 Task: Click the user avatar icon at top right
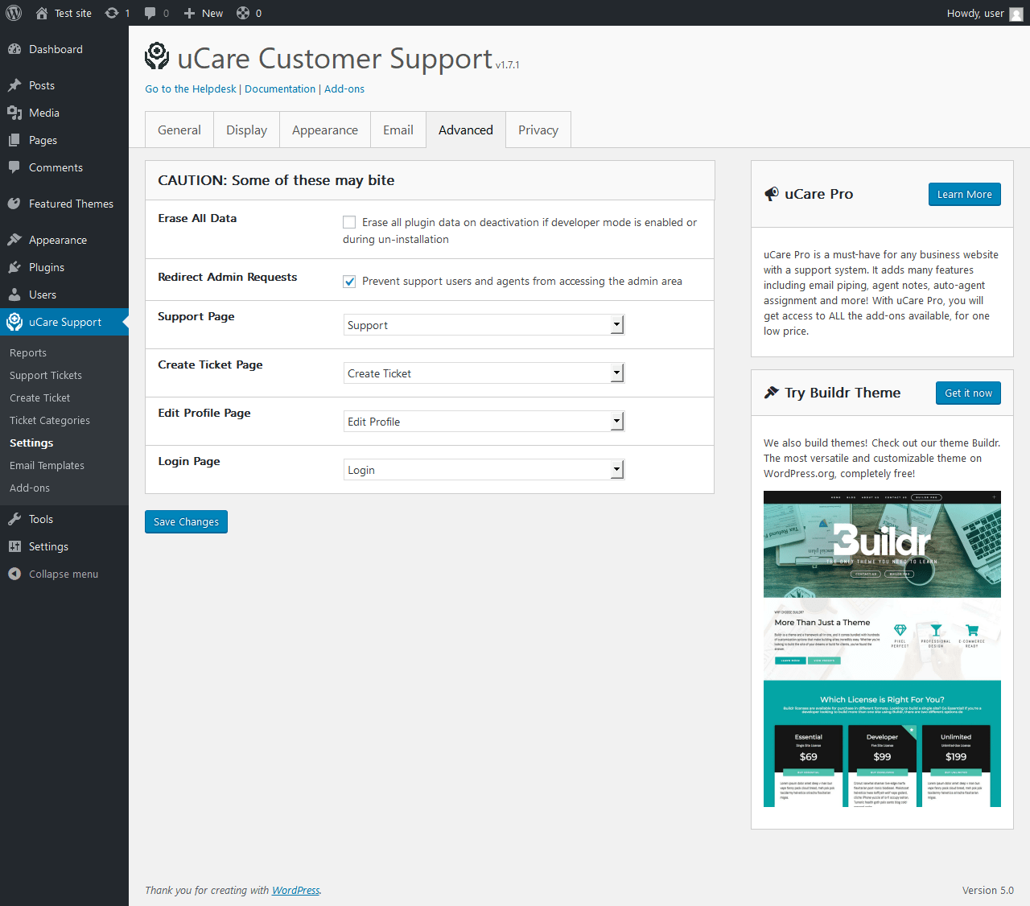click(1016, 14)
